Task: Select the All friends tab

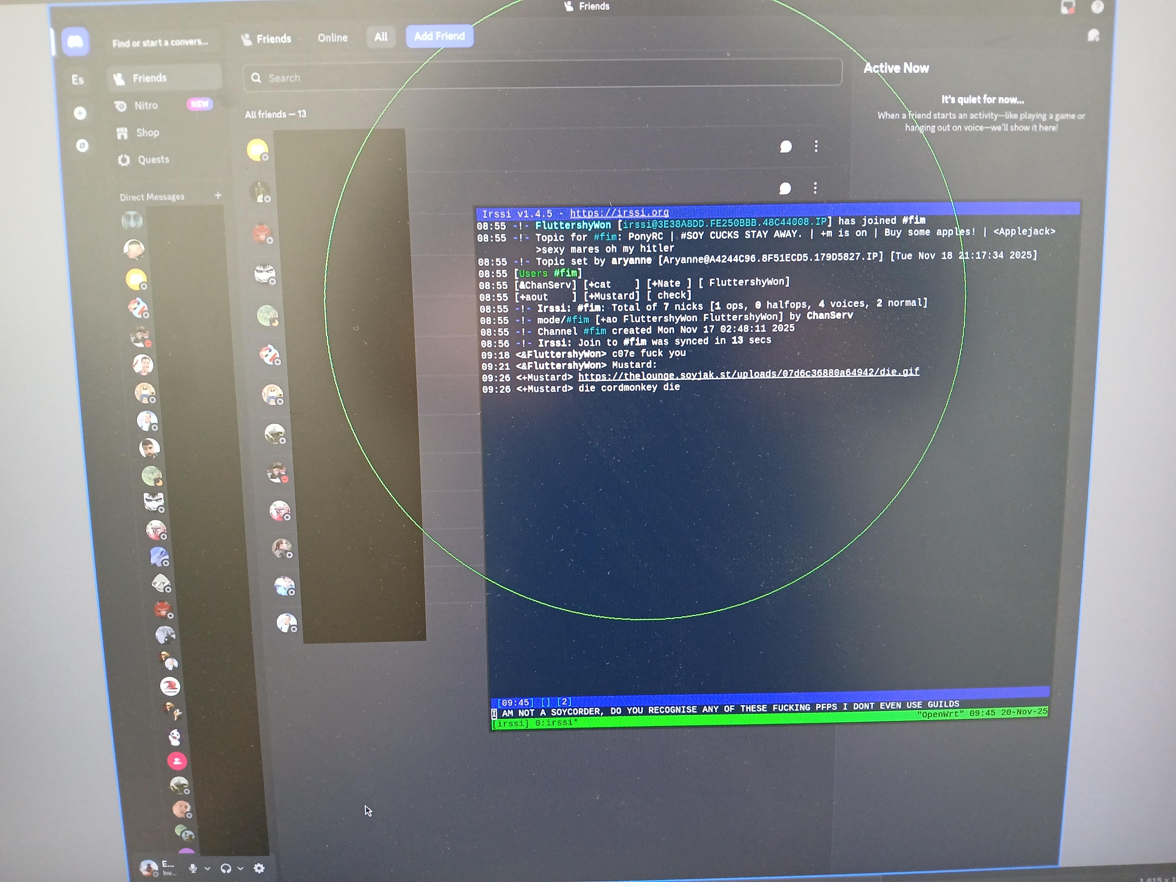Action: pos(381,37)
